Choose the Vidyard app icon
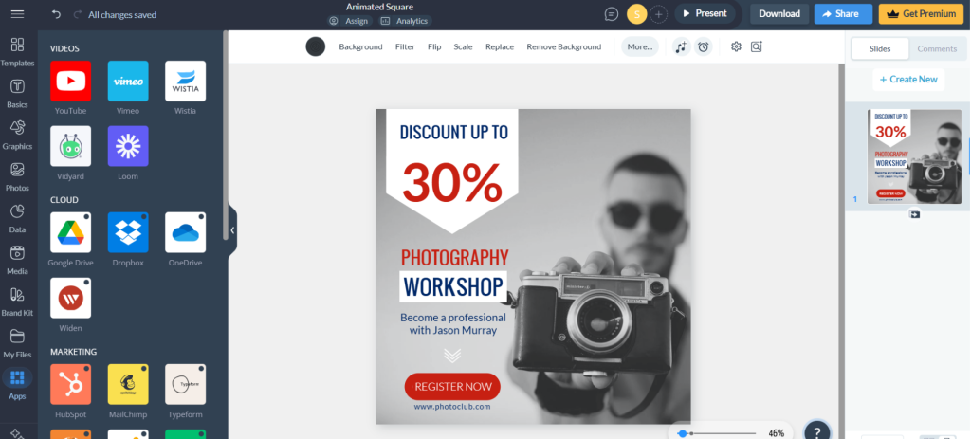 pos(70,146)
